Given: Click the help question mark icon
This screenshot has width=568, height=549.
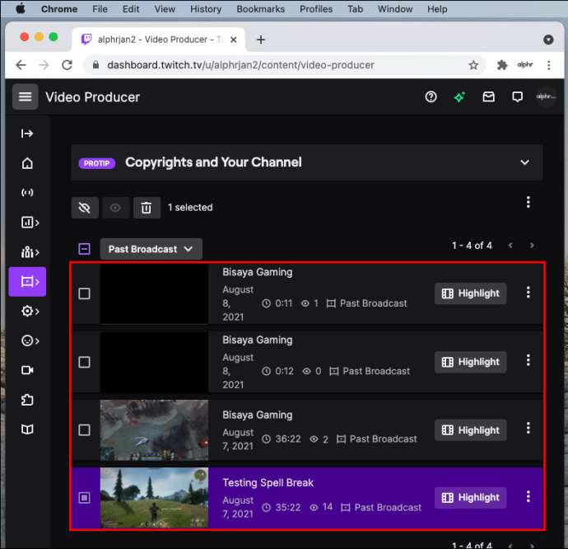Looking at the screenshot, I should [431, 97].
